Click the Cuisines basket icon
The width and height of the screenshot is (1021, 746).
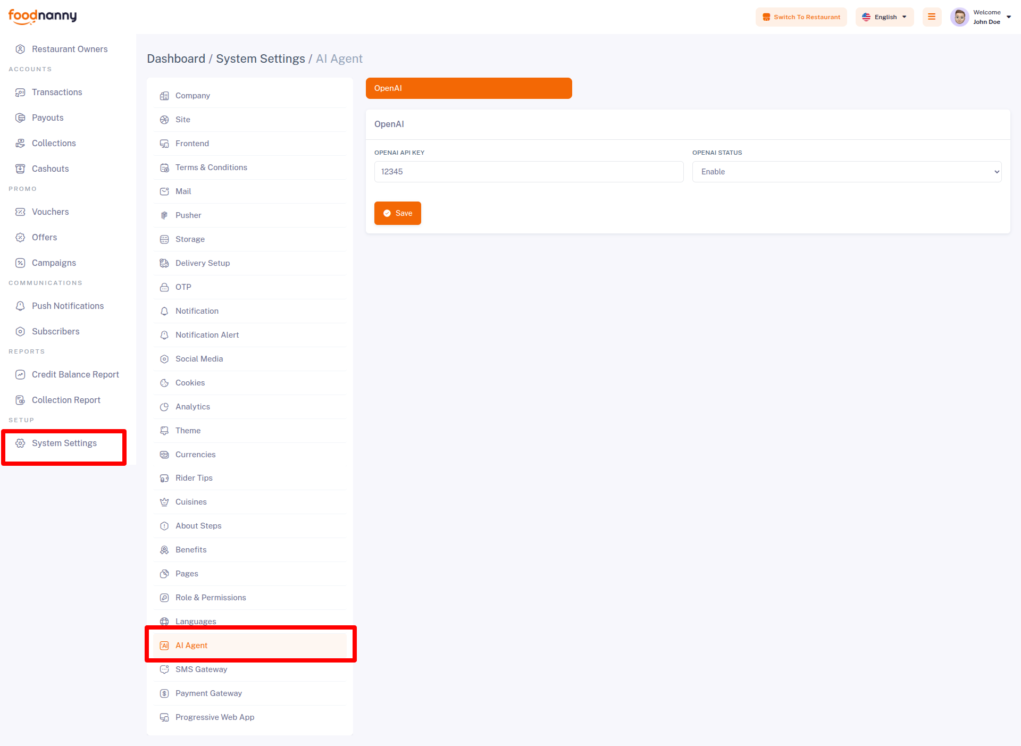[164, 502]
